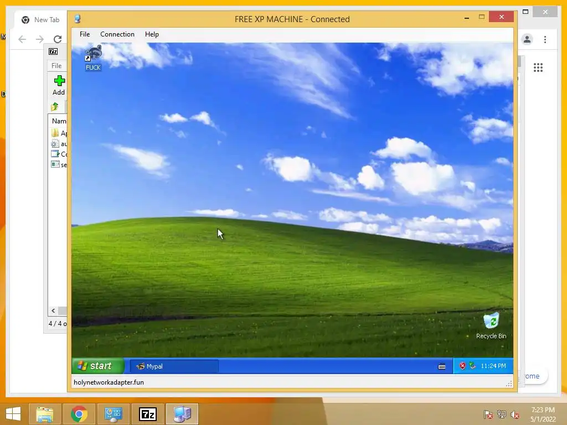The height and width of the screenshot is (425, 567).
Task: Open the XP start button
Action: [x=97, y=366]
